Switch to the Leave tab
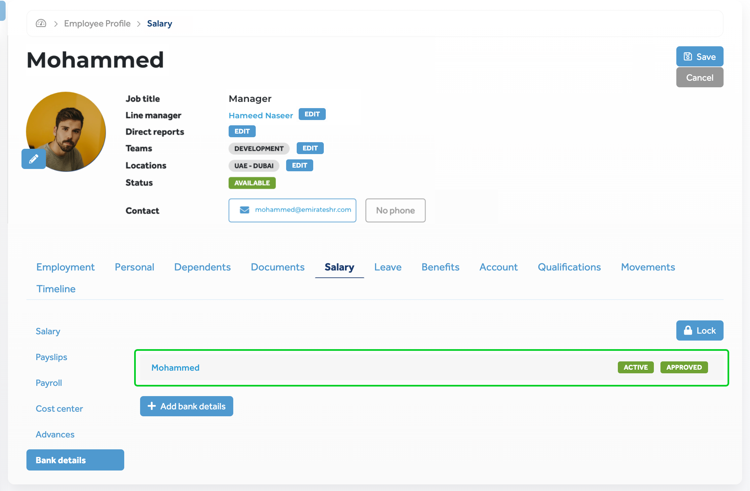Viewport: 750px width, 491px height. [x=388, y=267]
